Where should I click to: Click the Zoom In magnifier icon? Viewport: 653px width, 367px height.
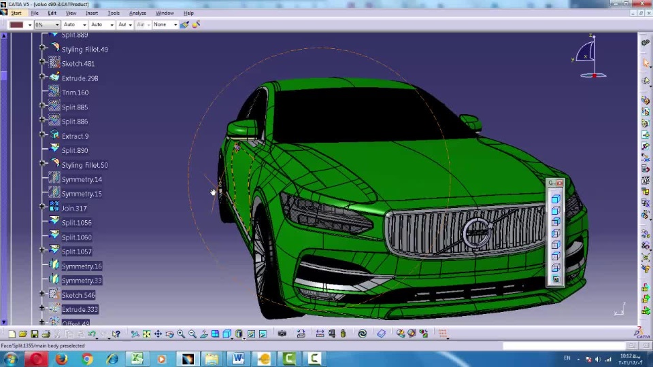tap(181, 334)
